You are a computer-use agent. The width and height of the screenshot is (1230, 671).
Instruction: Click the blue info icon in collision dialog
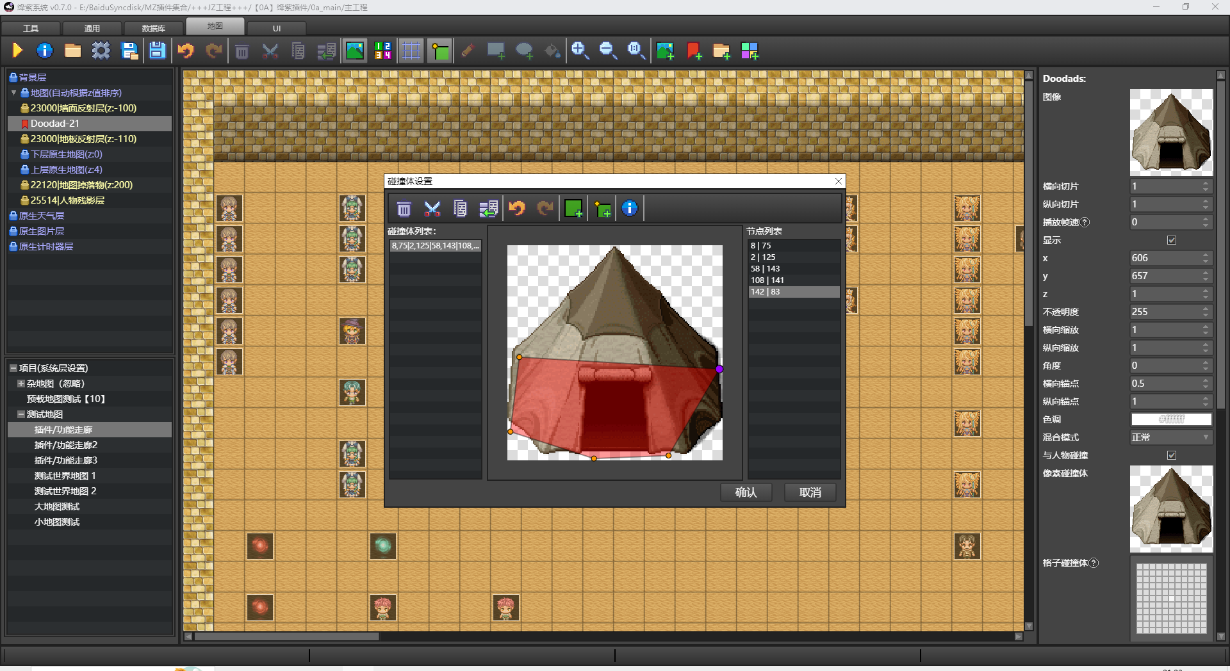[630, 209]
